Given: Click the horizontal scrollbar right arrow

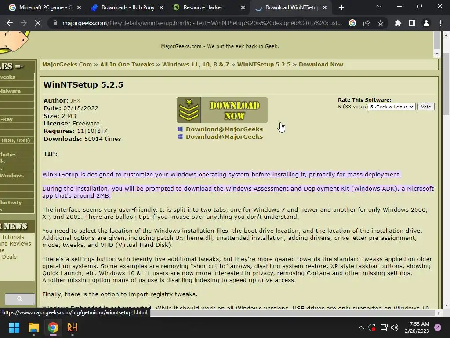Looking at the screenshot, I should (x=439, y=313).
